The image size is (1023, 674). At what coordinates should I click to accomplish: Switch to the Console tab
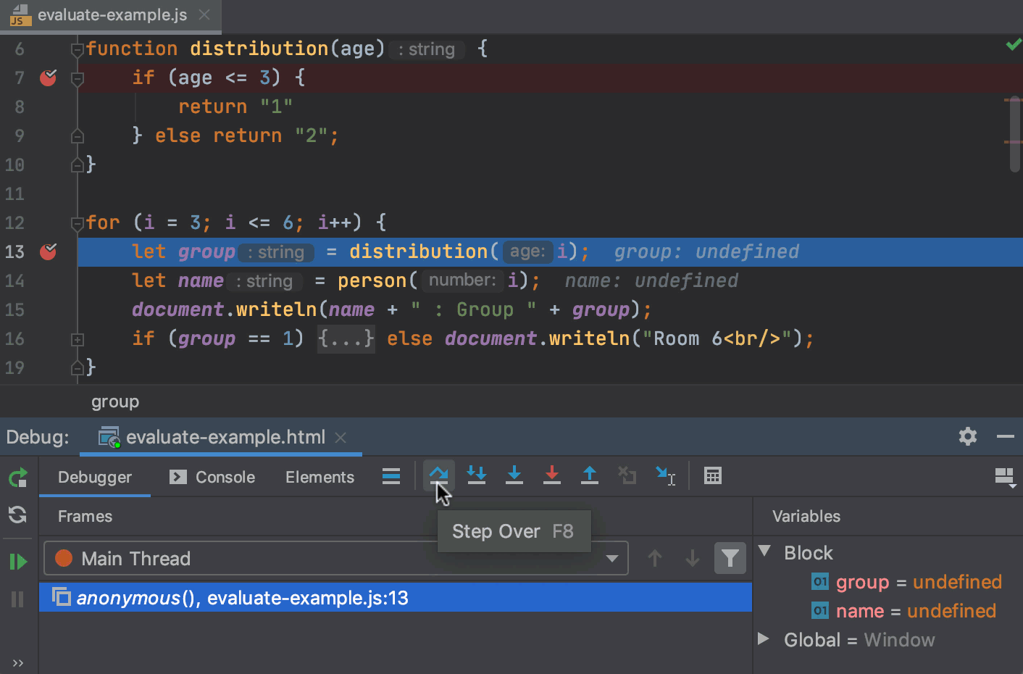(x=212, y=477)
